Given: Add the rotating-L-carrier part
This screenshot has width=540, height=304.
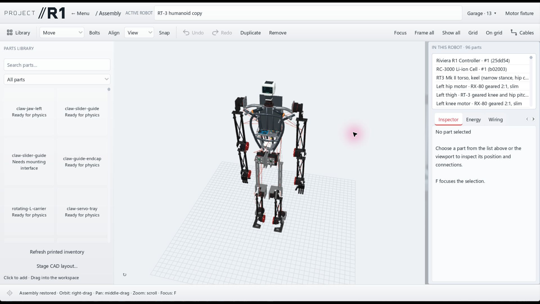Looking at the screenshot, I should (x=29, y=212).
